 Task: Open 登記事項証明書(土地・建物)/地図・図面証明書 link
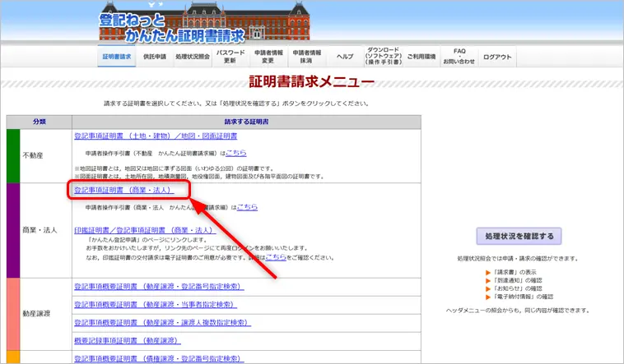coord(156,136)
